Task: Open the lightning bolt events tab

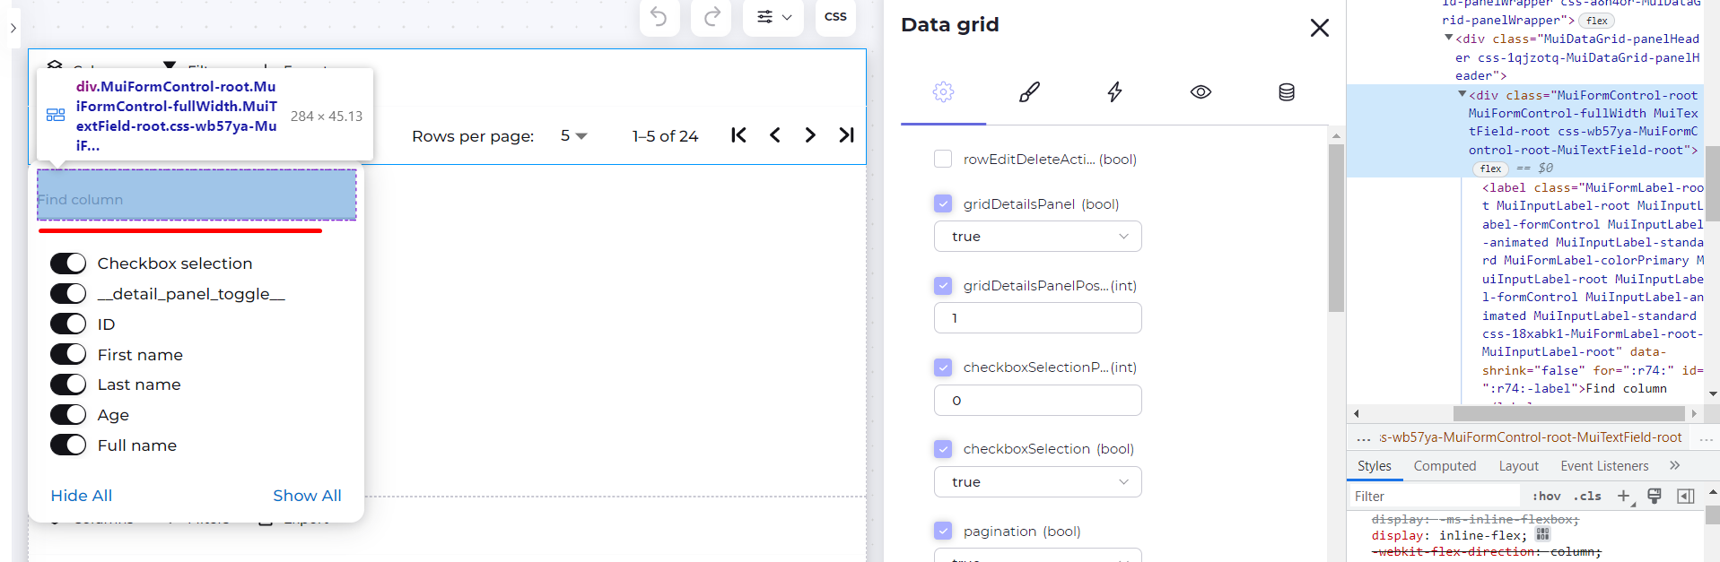Action: click(1114, 91)
